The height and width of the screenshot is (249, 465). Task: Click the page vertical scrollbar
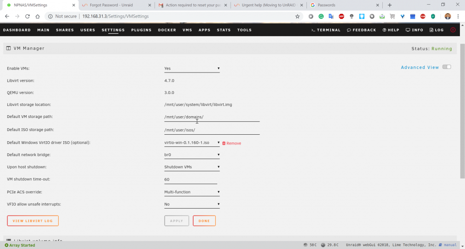coord(462,111)
